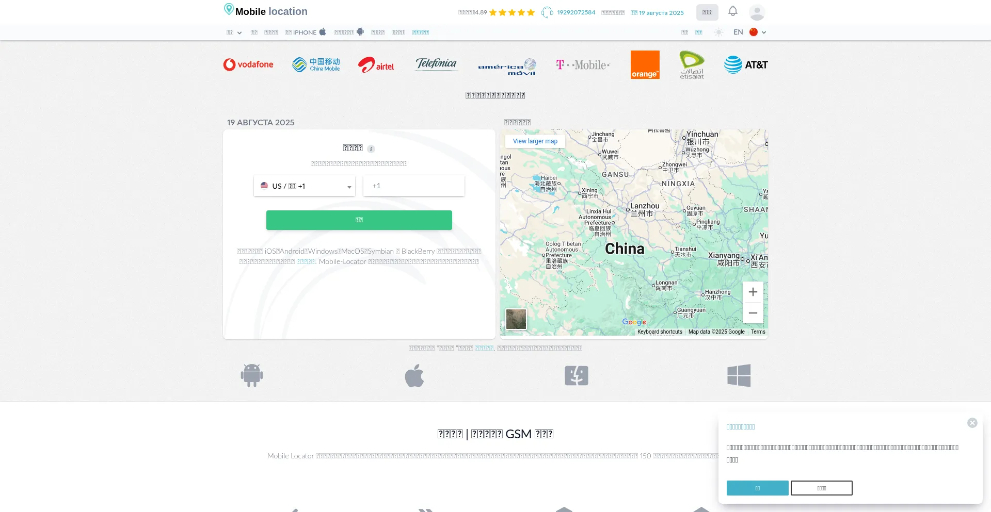Click the Lanzhou city label on map
991x512 pixels.
tap(644, 209)
